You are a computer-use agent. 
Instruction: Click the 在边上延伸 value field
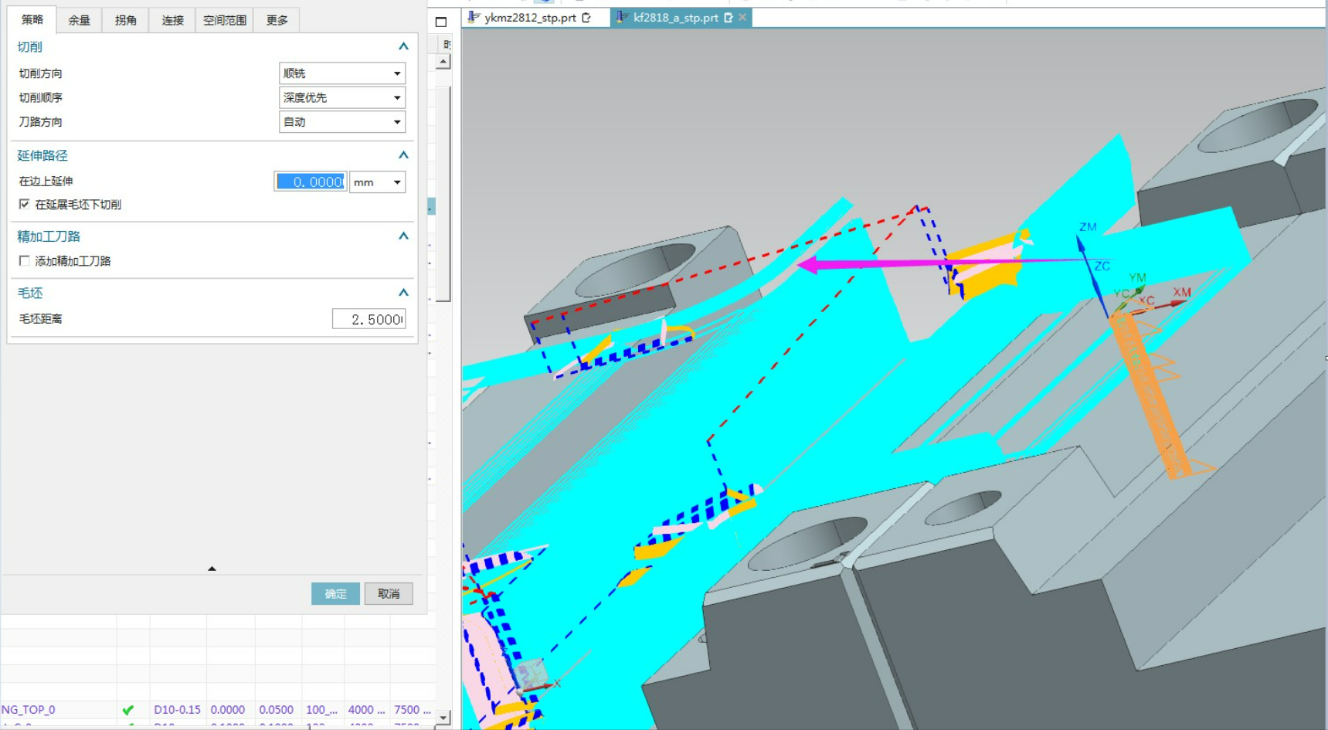[x=311, y=182]
